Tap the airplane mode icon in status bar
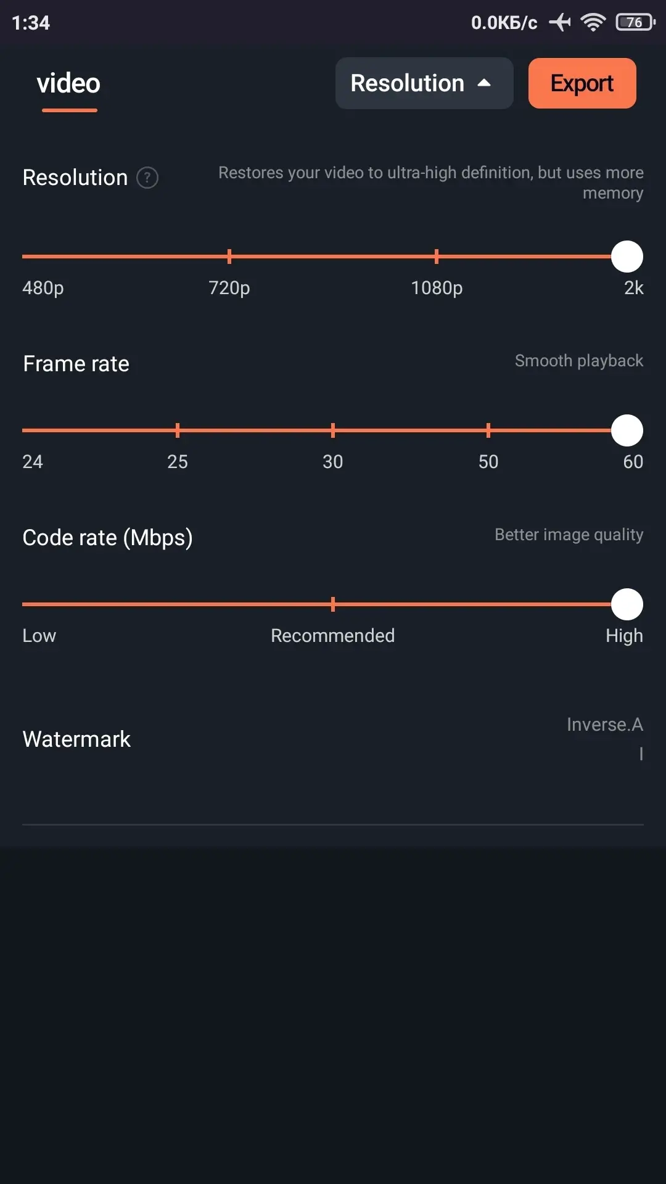This screenshot has height=1184, width=666. pyautogui.click(x=560, y=23)
